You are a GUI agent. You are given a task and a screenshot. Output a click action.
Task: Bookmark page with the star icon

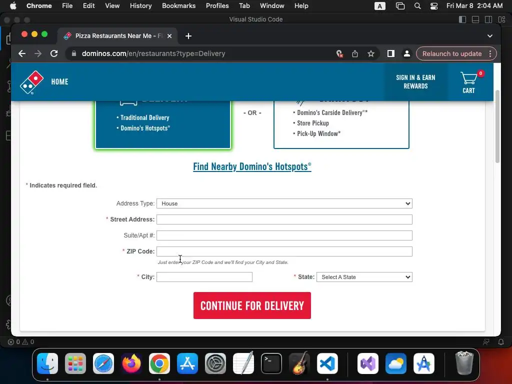[x=370, y=53]
